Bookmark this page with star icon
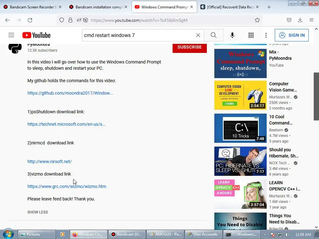Screen dimensions: 319x239 coord(257,20)
